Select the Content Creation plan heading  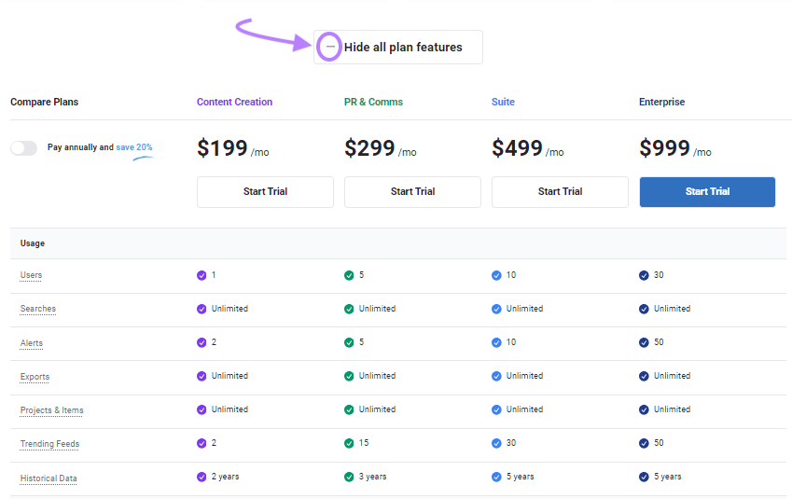(234, 102)
